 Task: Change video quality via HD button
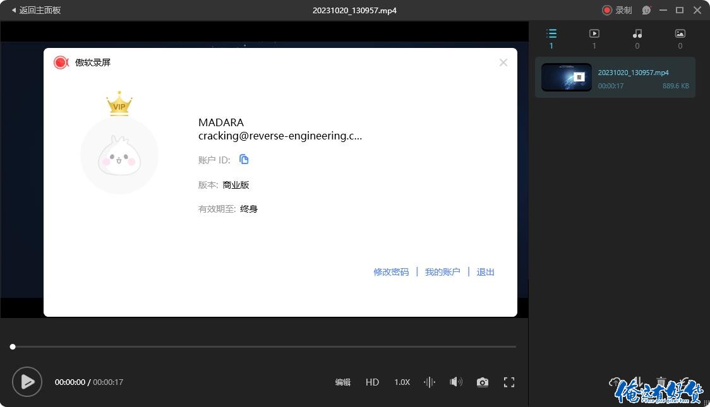tap(372, 382)
